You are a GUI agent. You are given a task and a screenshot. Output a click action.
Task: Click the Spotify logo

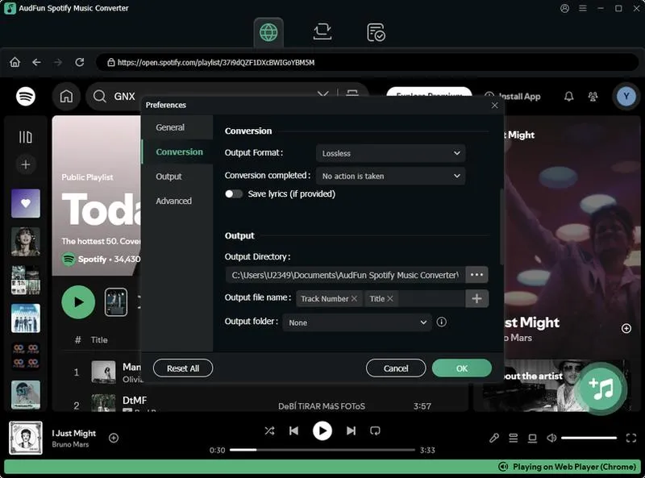click(x=26, y=96)
